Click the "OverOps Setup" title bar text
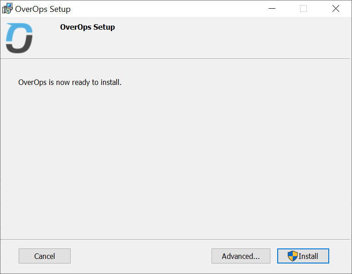The image size is (352, 274). [x=43, y=9]
